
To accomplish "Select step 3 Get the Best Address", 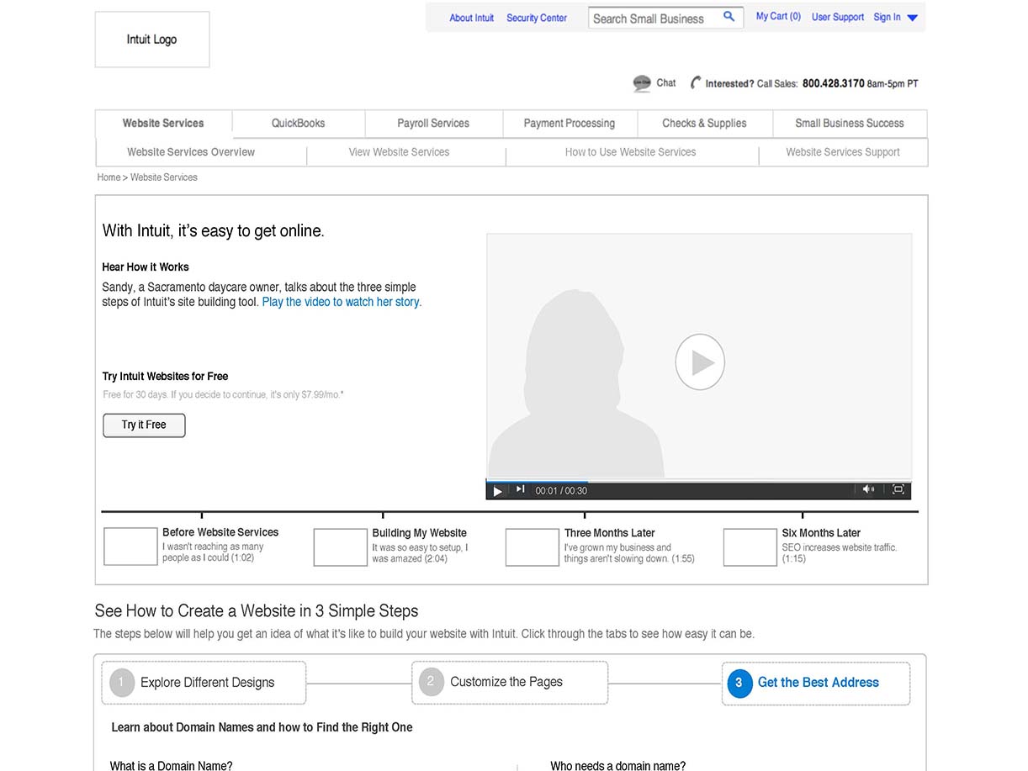I will coord(816,683).
